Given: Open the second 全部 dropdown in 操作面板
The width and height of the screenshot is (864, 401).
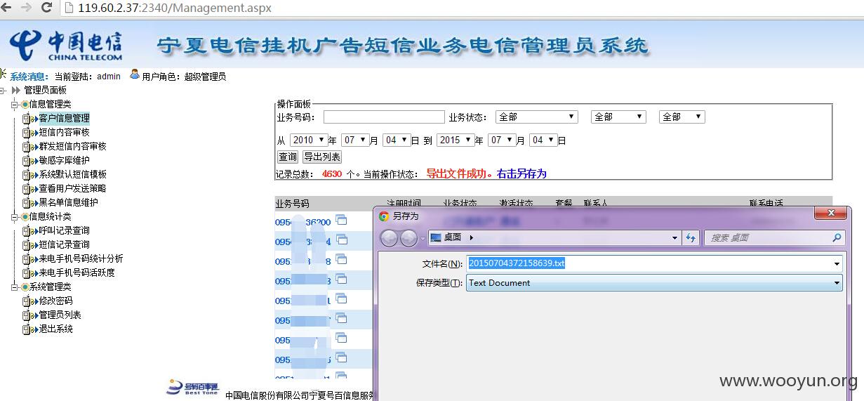Looking at the screenshot, I should [x=618, y=117].
